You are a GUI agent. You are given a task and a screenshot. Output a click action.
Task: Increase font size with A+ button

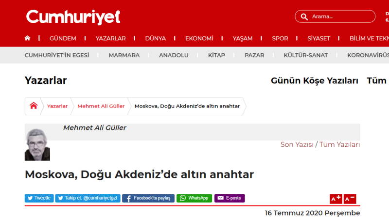[x=336, y=199]
